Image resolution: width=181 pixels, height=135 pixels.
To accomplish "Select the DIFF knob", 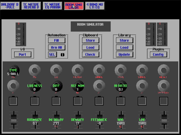I will point(56,86).
